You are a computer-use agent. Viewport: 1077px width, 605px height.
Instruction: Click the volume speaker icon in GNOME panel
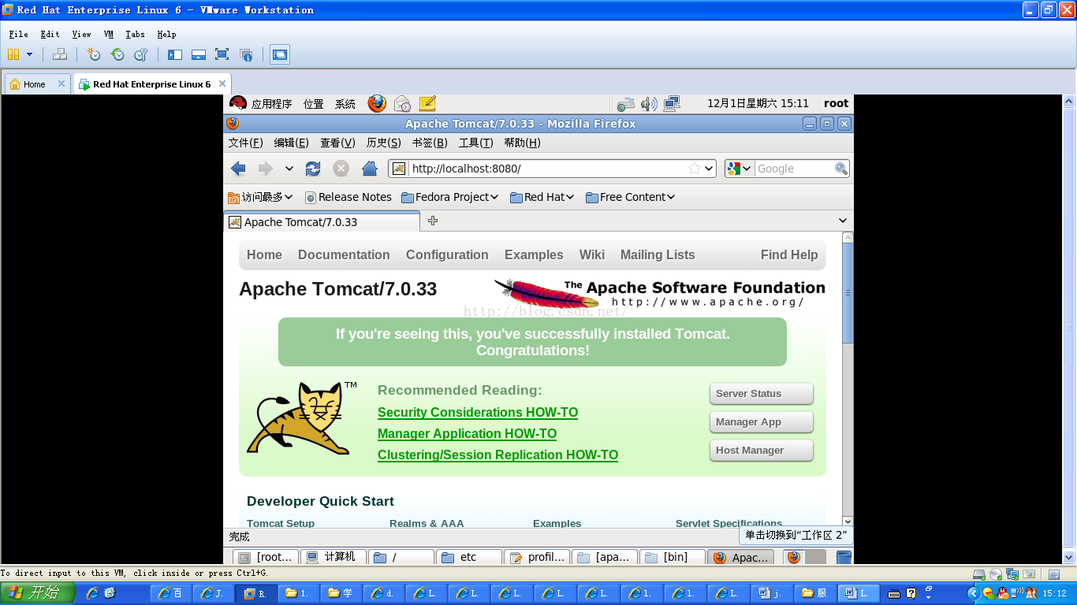click(x=649, y=103)
